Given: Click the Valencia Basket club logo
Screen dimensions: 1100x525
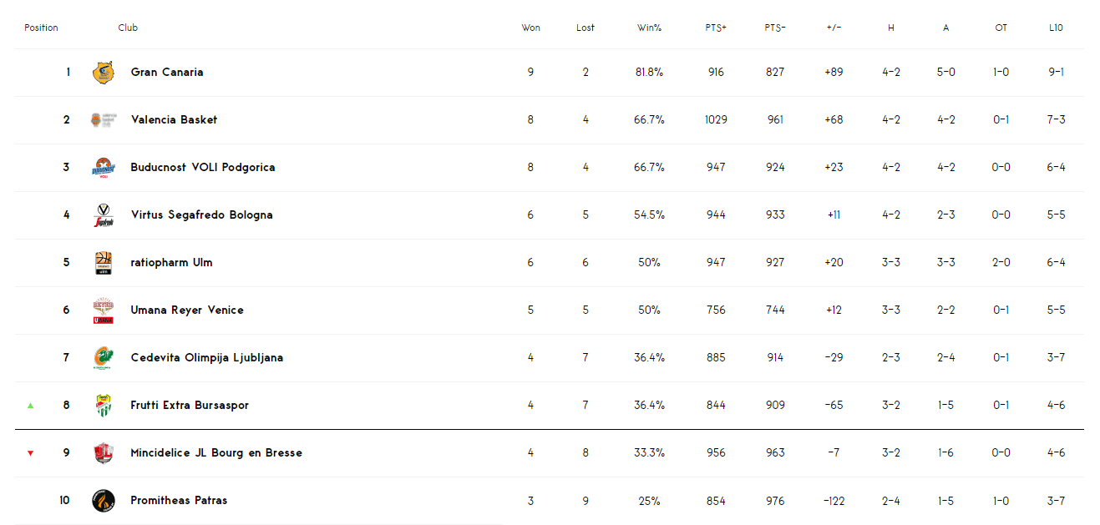Looking at the screenshot, I should [x=104, y=120].
